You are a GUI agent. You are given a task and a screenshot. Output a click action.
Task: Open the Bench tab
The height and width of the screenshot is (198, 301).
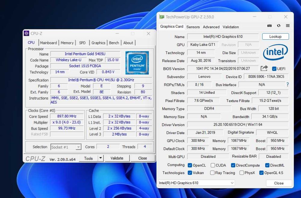point(114,43)
